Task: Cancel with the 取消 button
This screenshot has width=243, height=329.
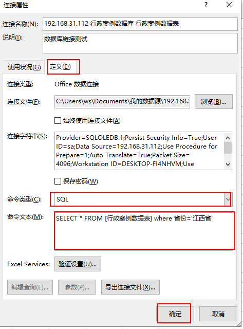Action: [x=218, y=314]
